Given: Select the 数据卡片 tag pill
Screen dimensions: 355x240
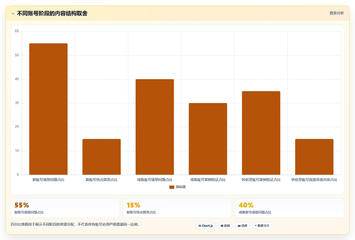Looking at the screenshot, I should tap(262, 226).
